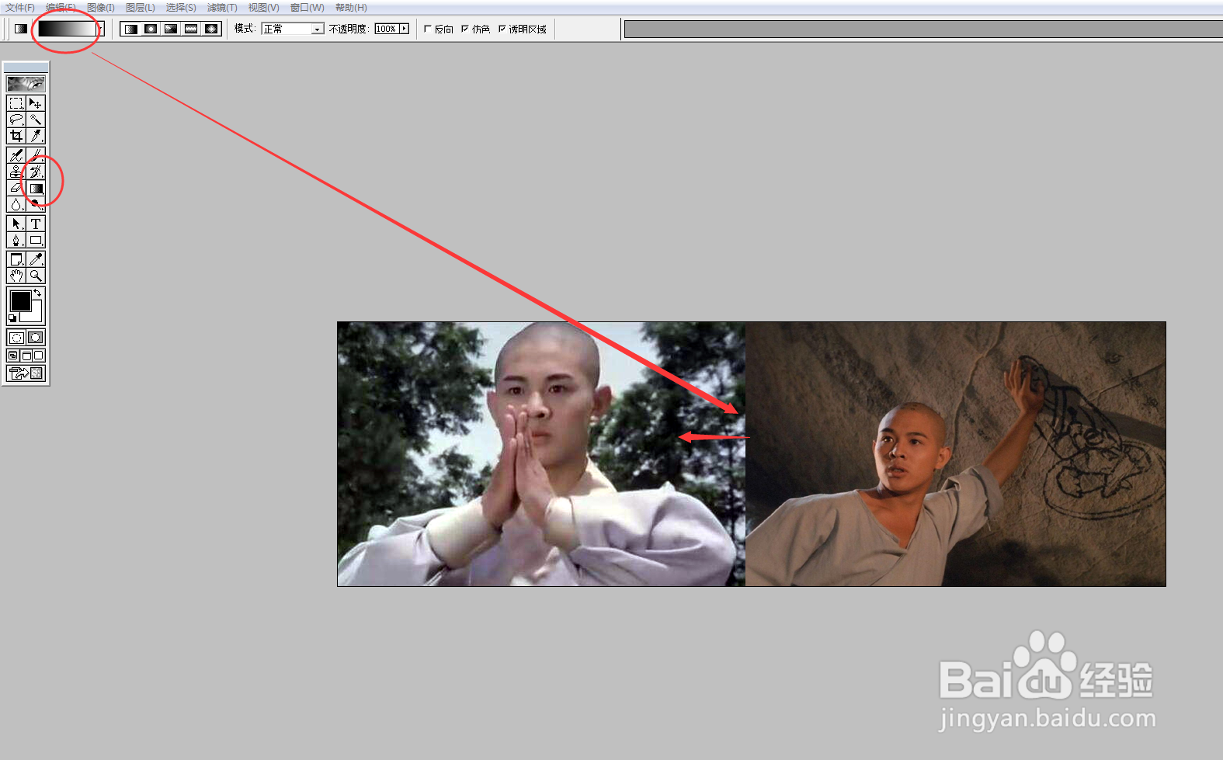
Task: Select the Dodge tool
Action: 36,205
